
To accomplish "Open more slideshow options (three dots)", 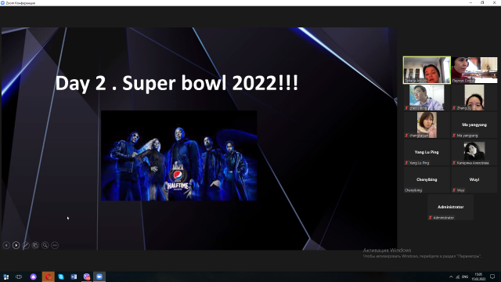I will pyautogui.click(x=55, y=245).
